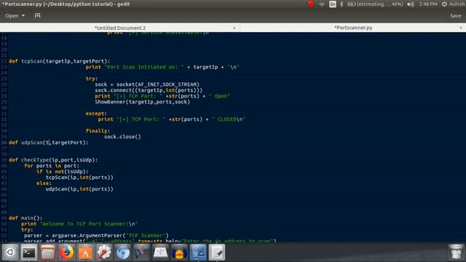Click the 'for ports in port:' line

click(x=52, y=166)
